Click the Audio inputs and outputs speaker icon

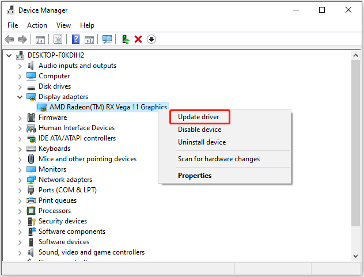pyautogui.click(x=31, y=66)
